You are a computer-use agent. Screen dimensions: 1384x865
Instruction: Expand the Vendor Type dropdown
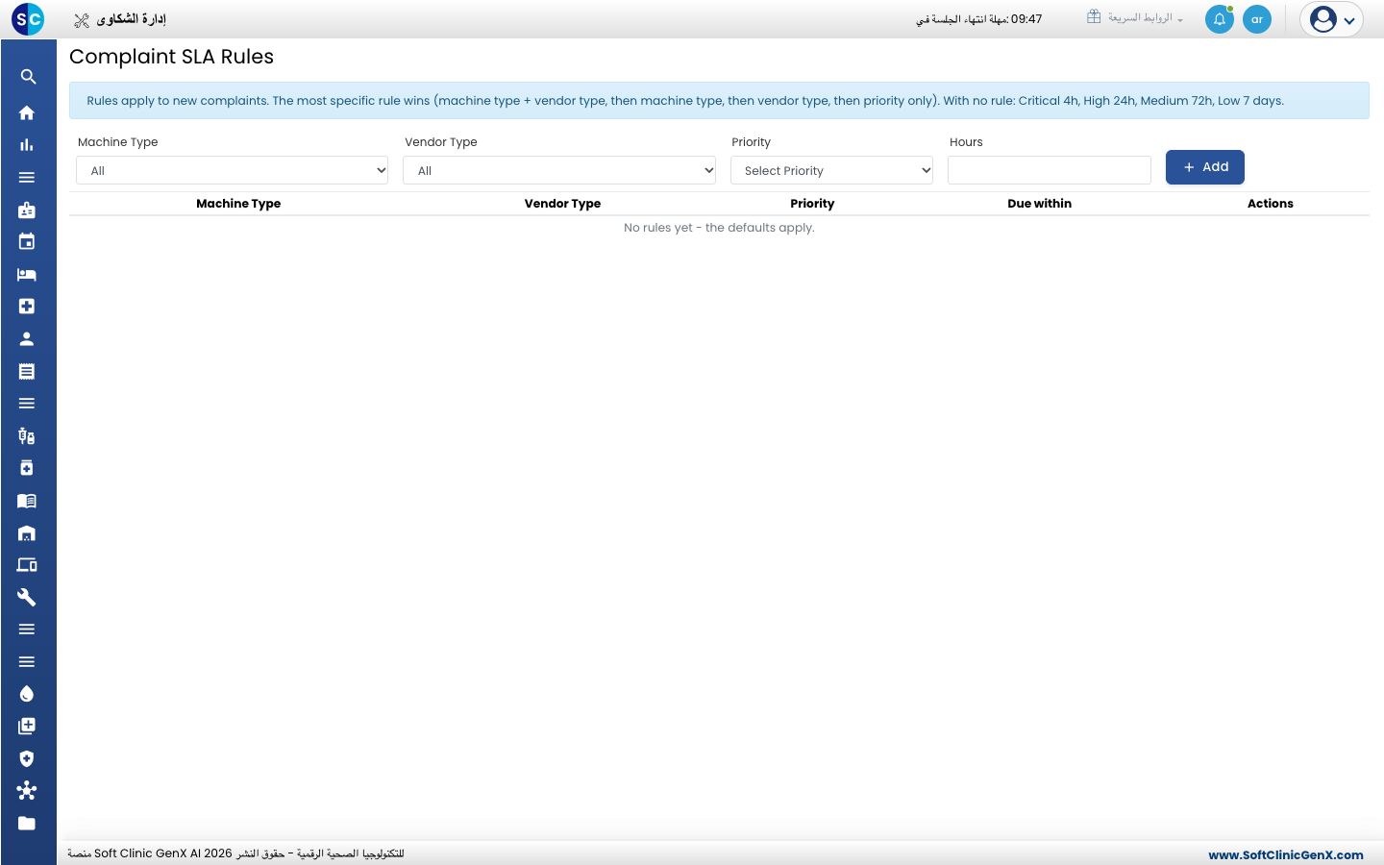(x=559, y=170)
